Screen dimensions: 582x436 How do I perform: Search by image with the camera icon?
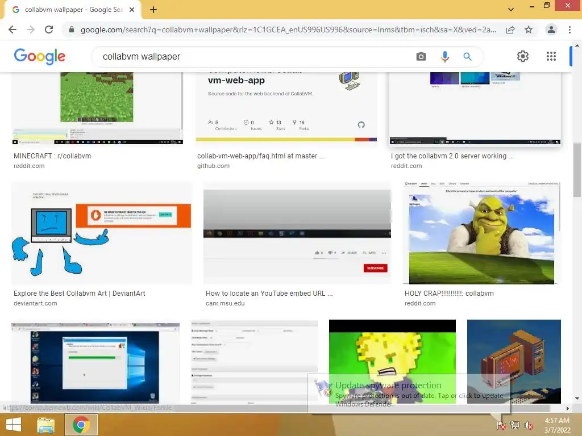421,56
